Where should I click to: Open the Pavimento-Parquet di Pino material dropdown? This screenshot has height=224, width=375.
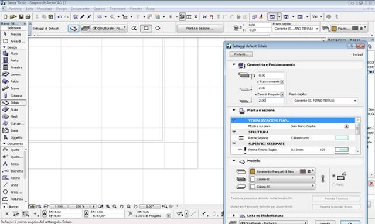(282, 171)
